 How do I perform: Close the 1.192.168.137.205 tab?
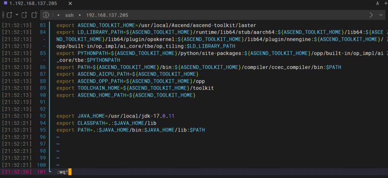tap(70, 3)
